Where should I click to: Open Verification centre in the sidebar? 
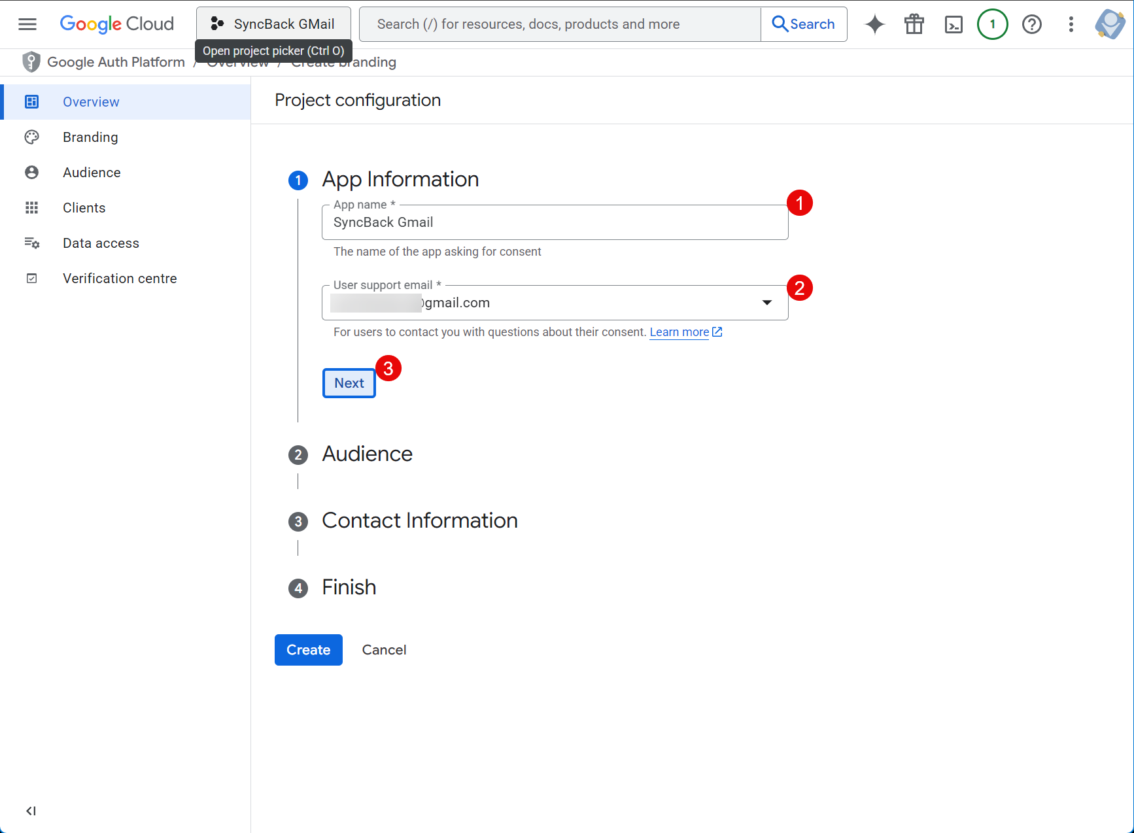tap(120, 279)
